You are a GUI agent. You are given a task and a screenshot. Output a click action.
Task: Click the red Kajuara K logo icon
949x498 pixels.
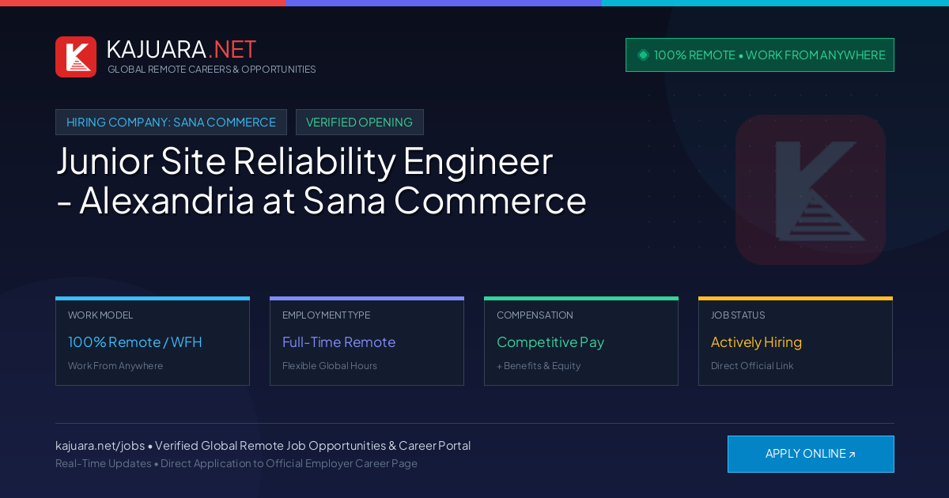pos(76,57)
